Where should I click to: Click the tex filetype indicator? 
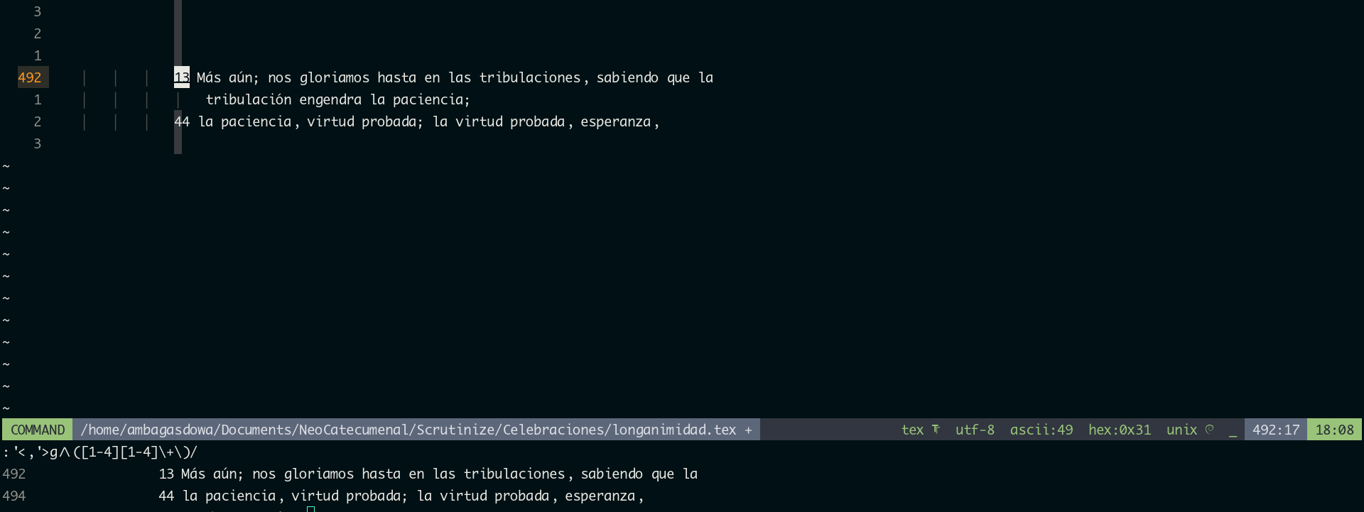point(912,430)
